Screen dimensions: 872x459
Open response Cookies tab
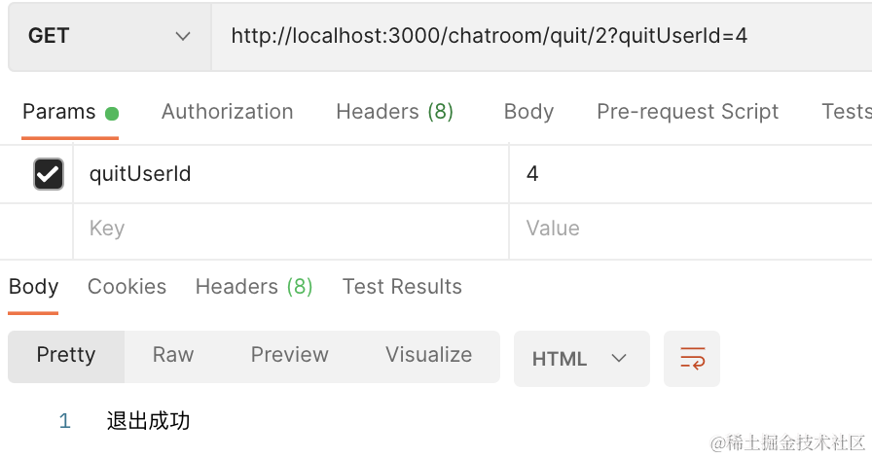pyautogui.click(x=127, y=287)
